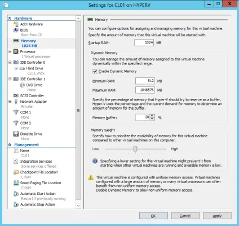Screen dimensions: 239x226
Task: Select Checkpoint File Location setting
Action: pyautogui.click(x=39, y=172)
